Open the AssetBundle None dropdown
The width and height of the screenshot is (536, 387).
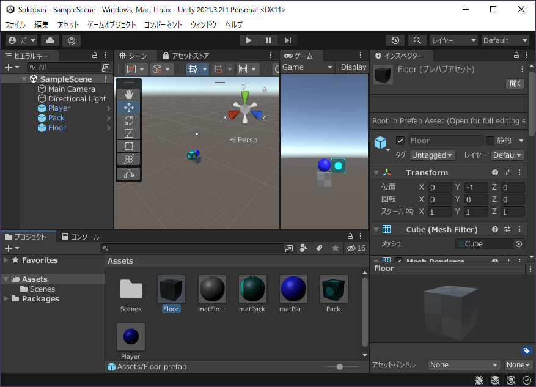pyautogui.click(x=463, y=365)
